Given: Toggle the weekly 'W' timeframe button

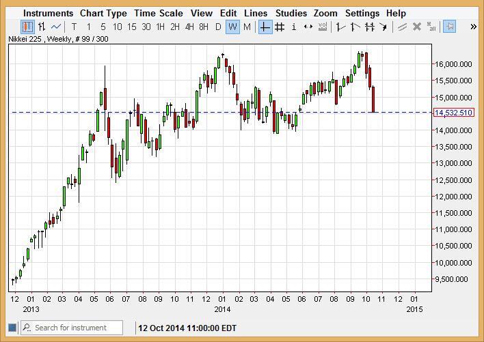Looking at the screenshot, I should click(x=232, y=27).
